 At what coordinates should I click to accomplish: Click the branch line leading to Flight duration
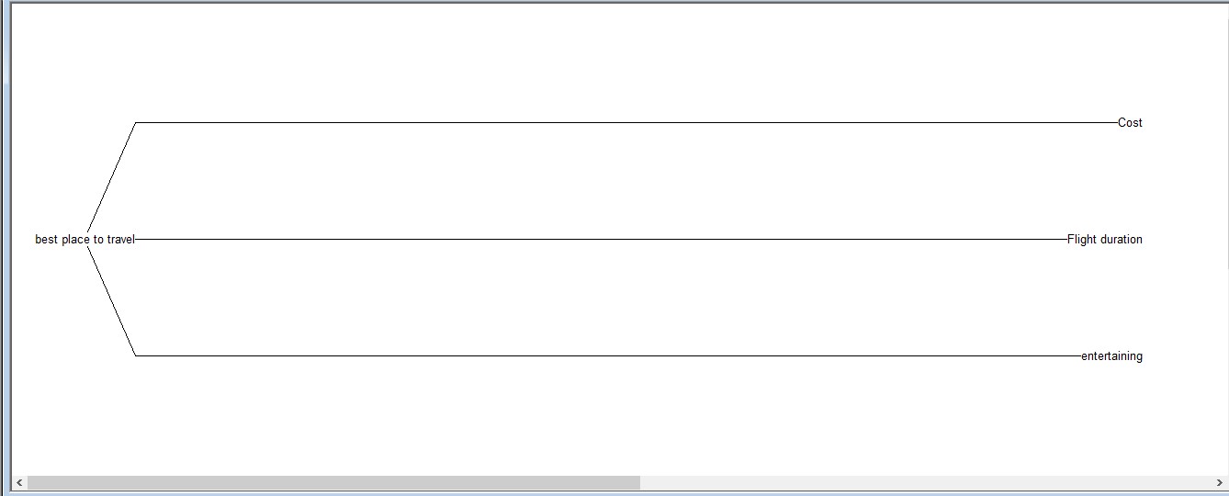click(601, 239)
